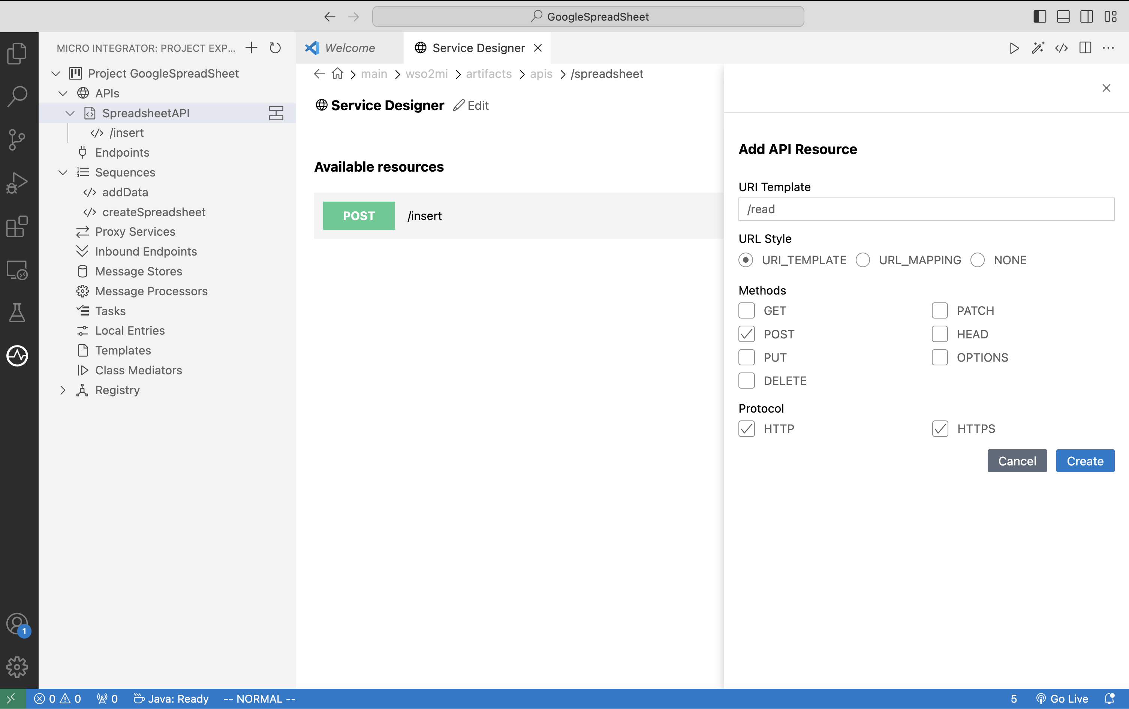Open the Manage gear settings

(x=17, y=667)
